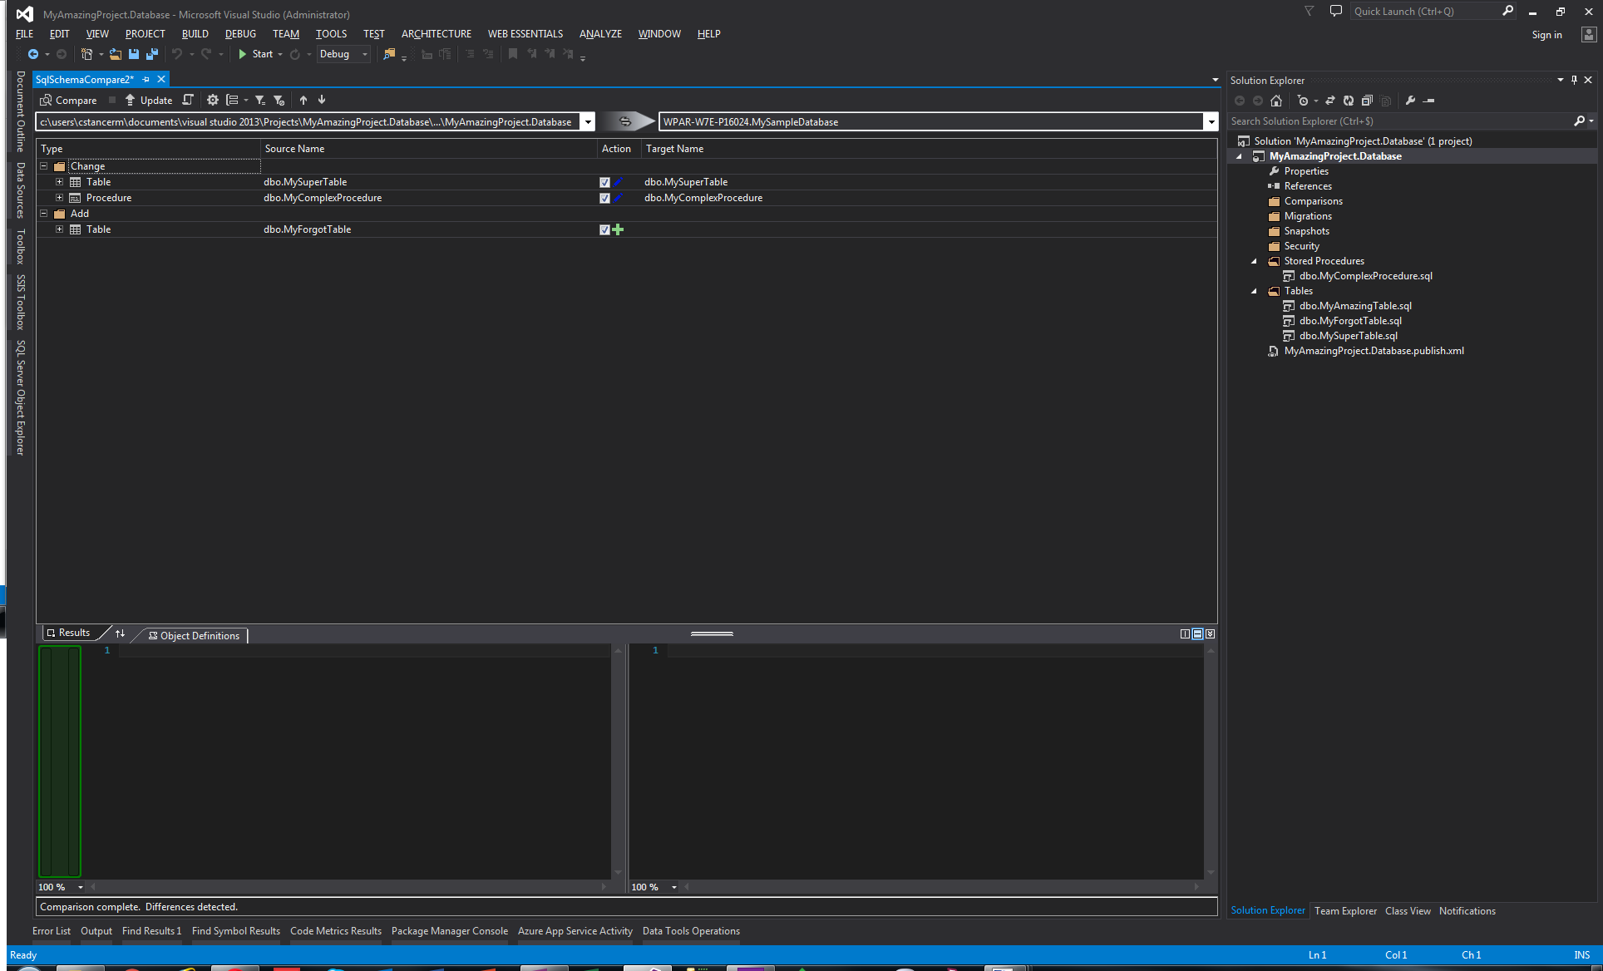Viewport: 1603px width, 971px height.
Task: Generate script icon next to Update
Action: [188, 101]
